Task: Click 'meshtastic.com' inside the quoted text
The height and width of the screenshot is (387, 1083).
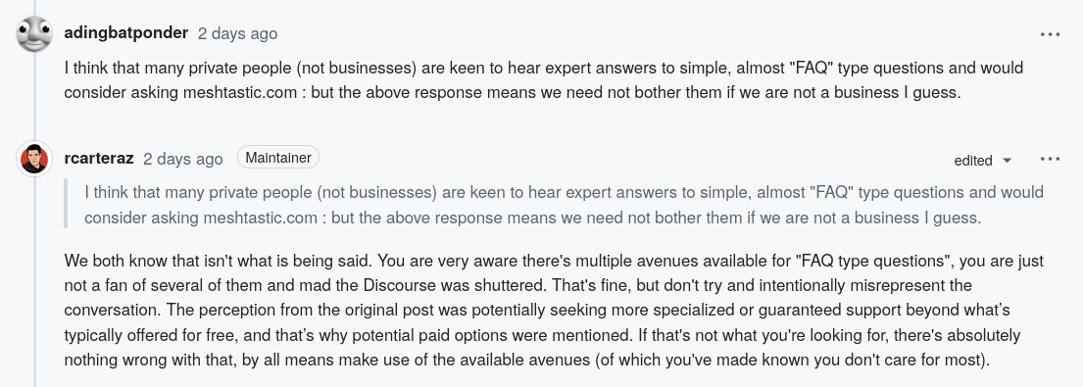Action: click(x=260, y=218)
